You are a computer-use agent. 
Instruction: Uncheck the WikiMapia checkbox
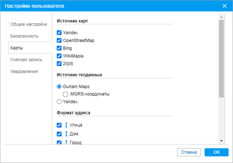59,56
